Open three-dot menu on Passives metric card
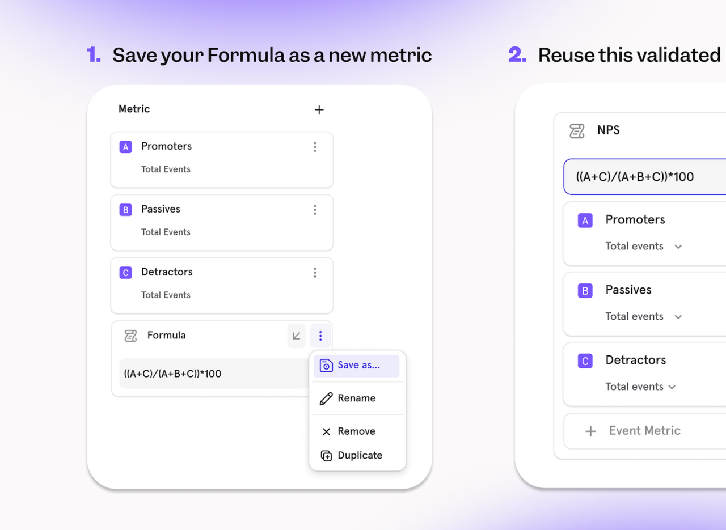Screen dimensions: 726x530 (315, 210)
